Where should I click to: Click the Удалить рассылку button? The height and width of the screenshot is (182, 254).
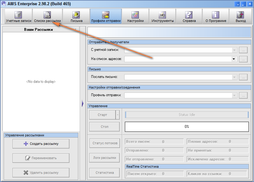[41, 173]
